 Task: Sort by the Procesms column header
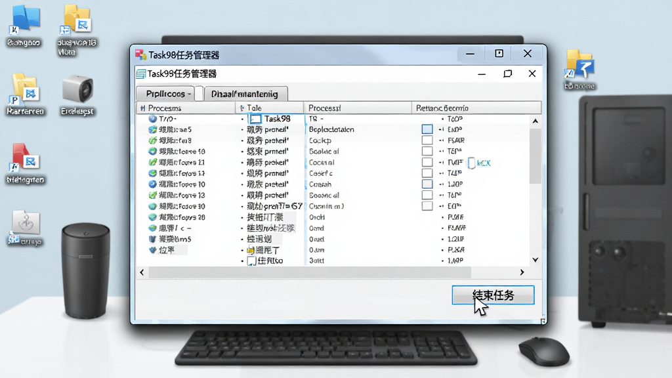(x=186, y=108)
